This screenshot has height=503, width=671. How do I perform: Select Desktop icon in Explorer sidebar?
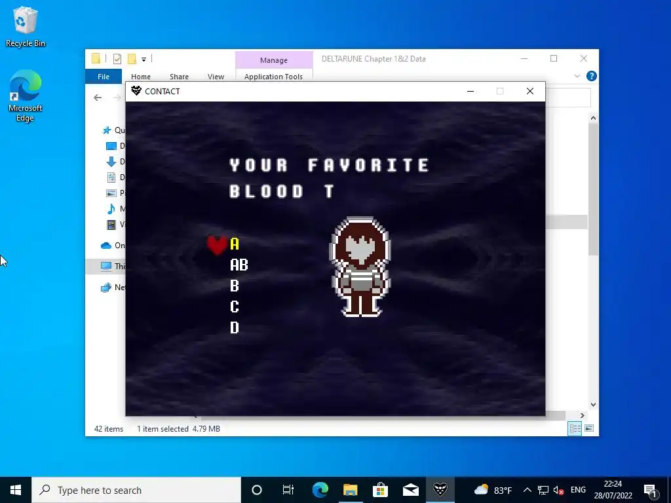click(x=111, y=146)
